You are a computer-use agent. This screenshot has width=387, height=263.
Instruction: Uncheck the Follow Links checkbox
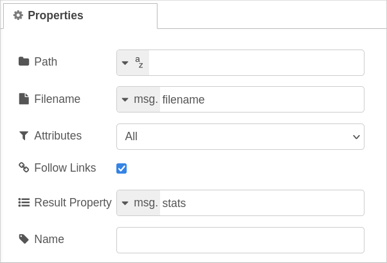click(122, 168)
